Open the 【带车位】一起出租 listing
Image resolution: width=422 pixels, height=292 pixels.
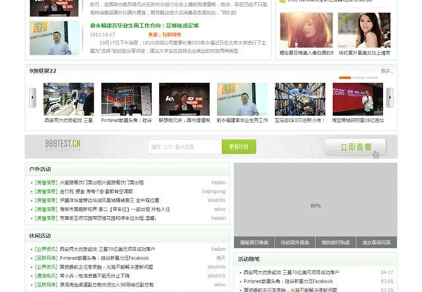click(x=115, y=209)
